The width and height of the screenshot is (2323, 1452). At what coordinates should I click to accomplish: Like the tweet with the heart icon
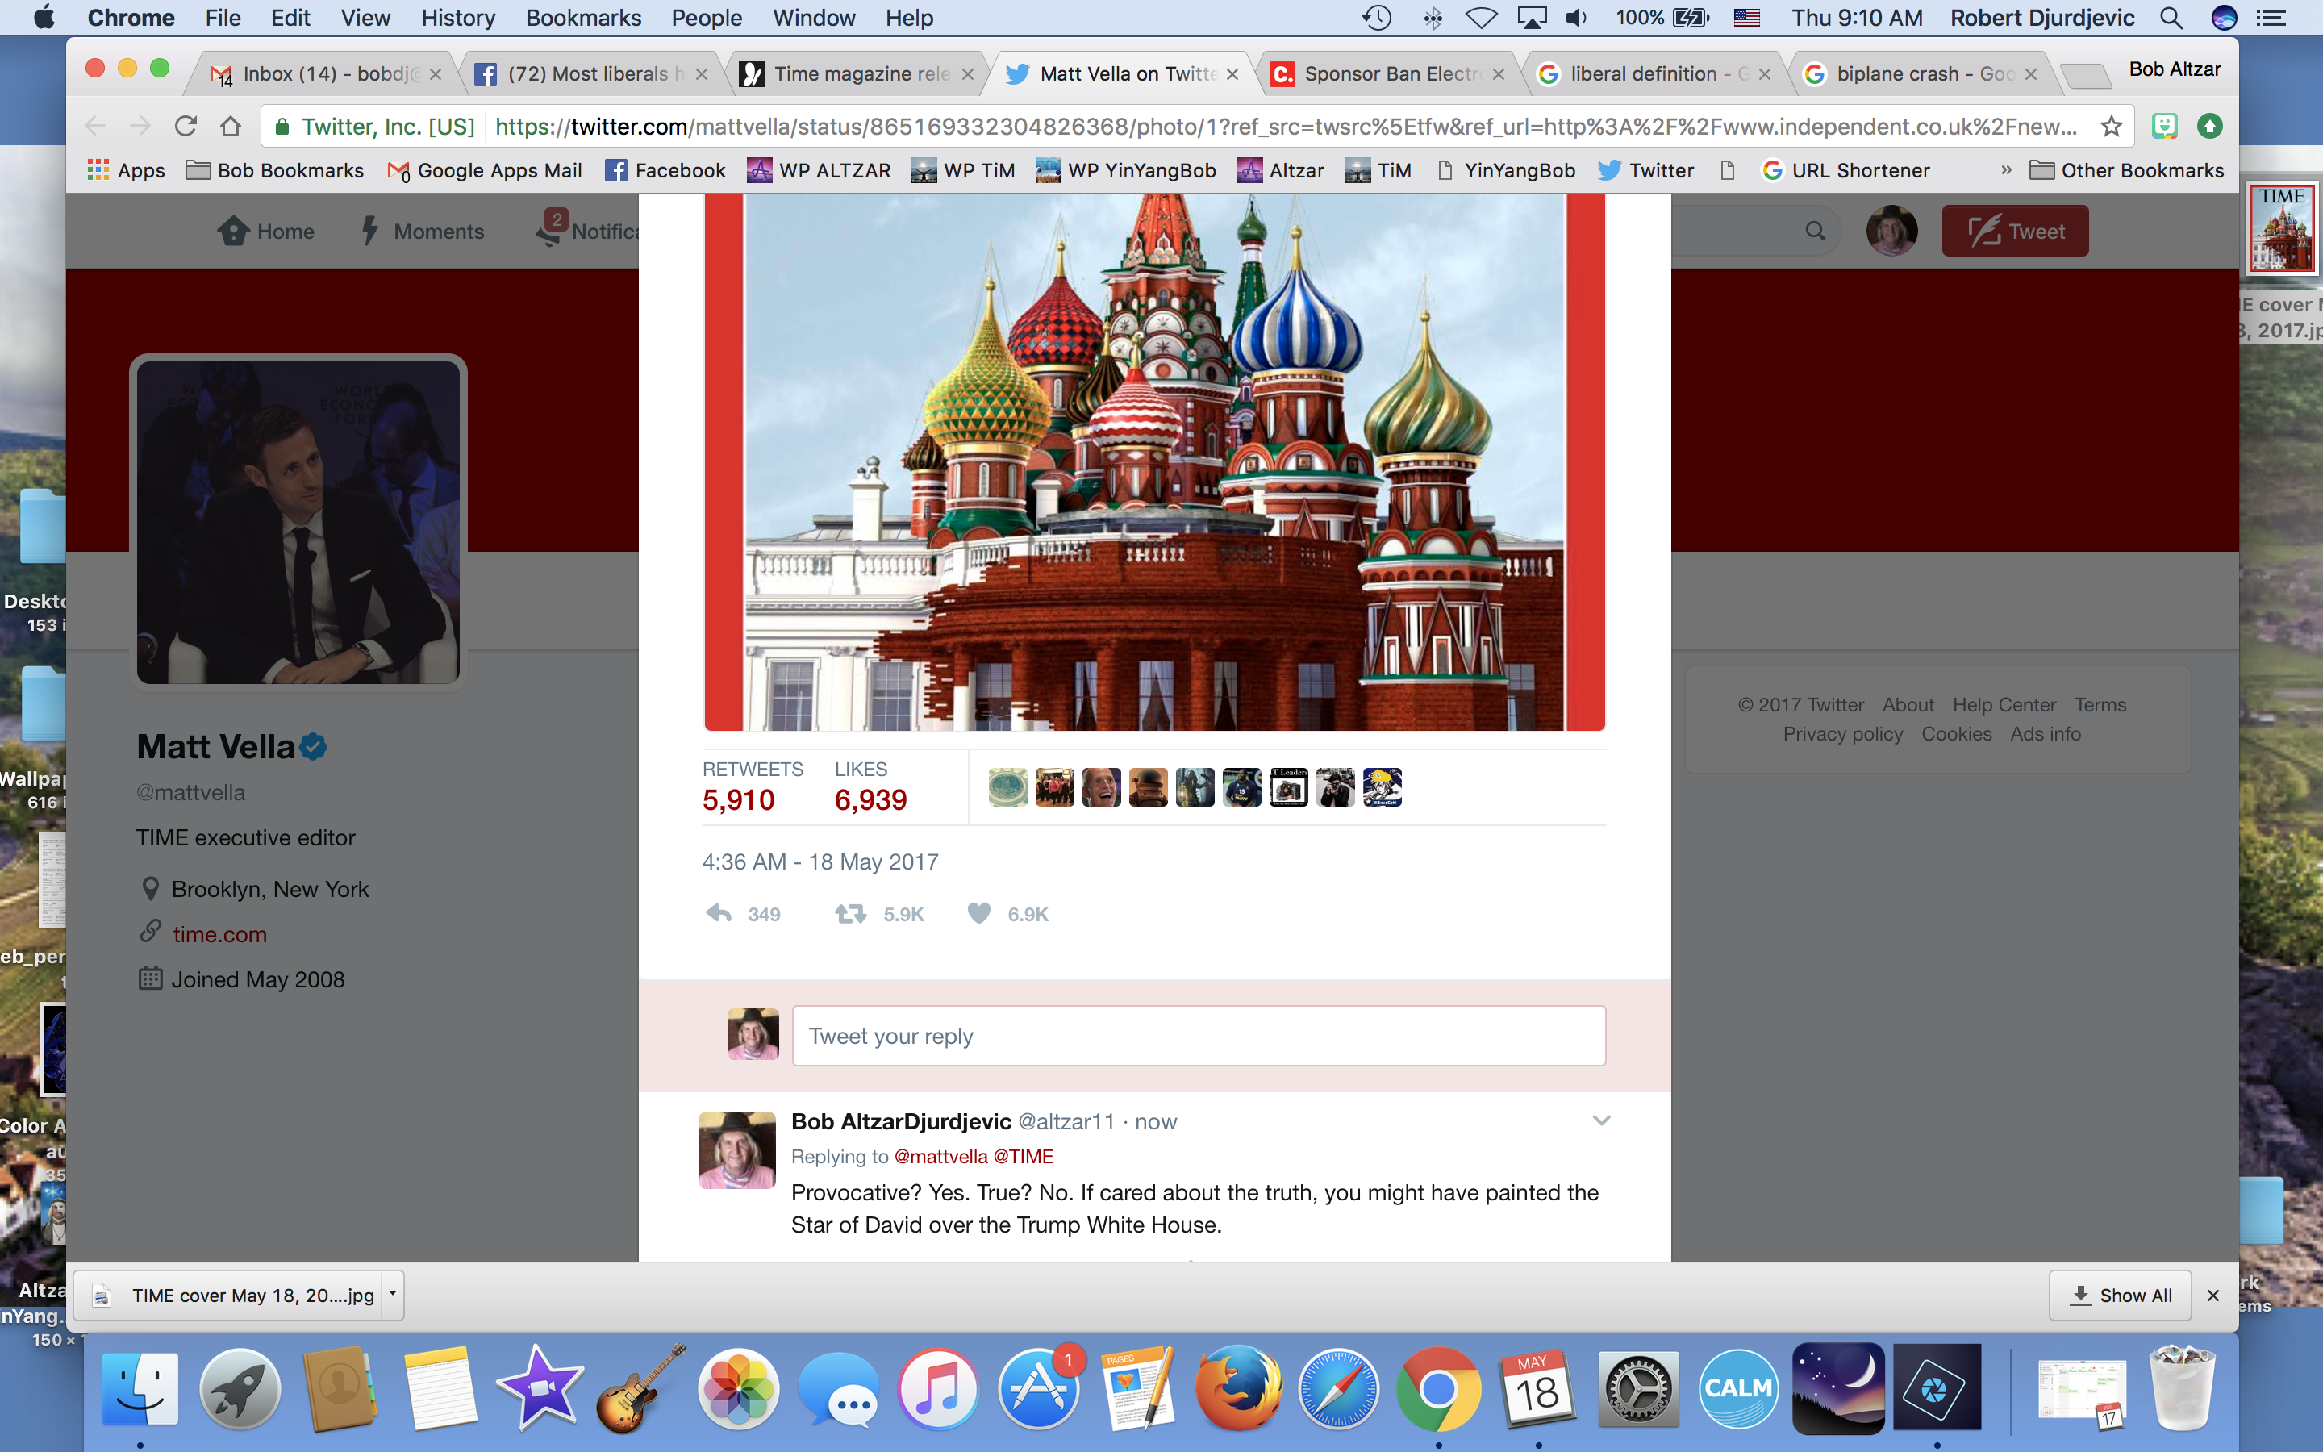pyautogui.click(x=978, y=913)
